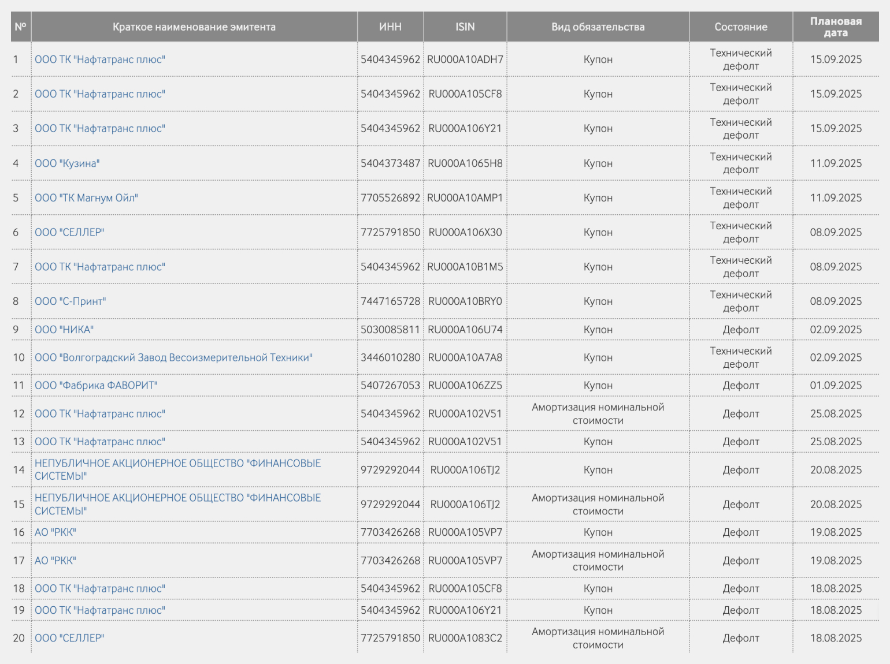Open Нафтатранс плюс link in row 7
This screenshot has width=890, height=664.
coord(100,267)
